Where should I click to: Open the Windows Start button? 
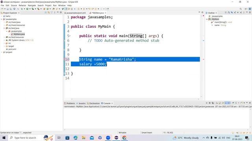4,137
